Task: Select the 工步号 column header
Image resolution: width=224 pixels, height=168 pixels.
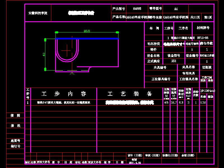Action: coord(28,94)
